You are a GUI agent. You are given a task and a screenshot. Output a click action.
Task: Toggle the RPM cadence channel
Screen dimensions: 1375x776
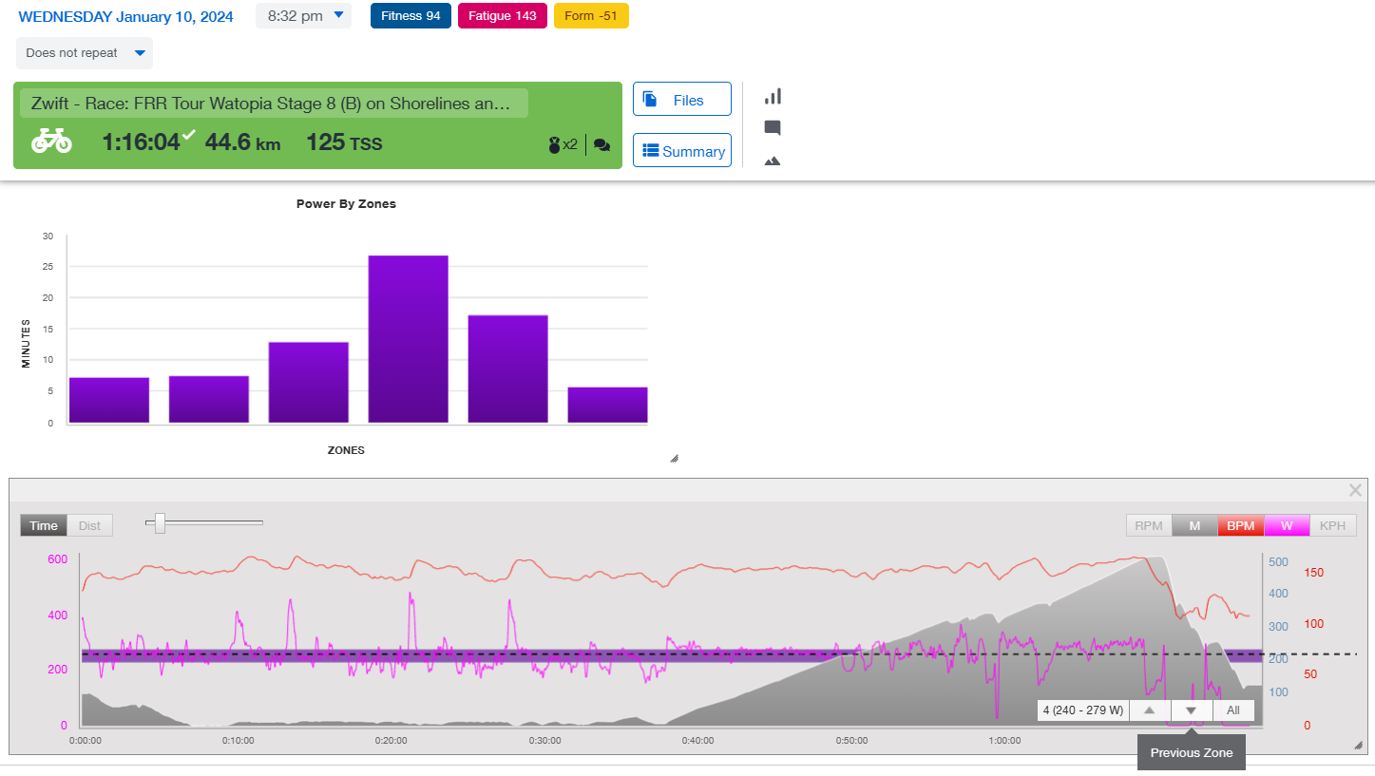[x=1149, y=525]
